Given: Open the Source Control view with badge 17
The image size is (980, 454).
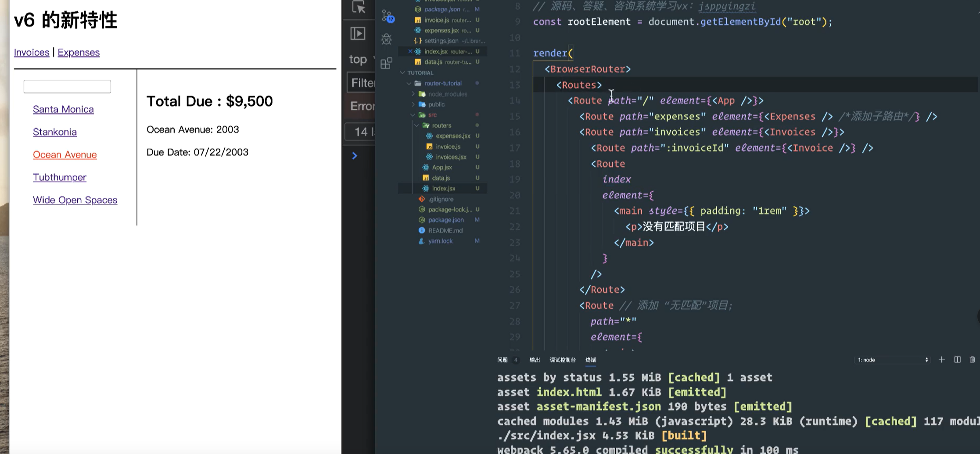Looking at the screenshot, I should point(388,17).
